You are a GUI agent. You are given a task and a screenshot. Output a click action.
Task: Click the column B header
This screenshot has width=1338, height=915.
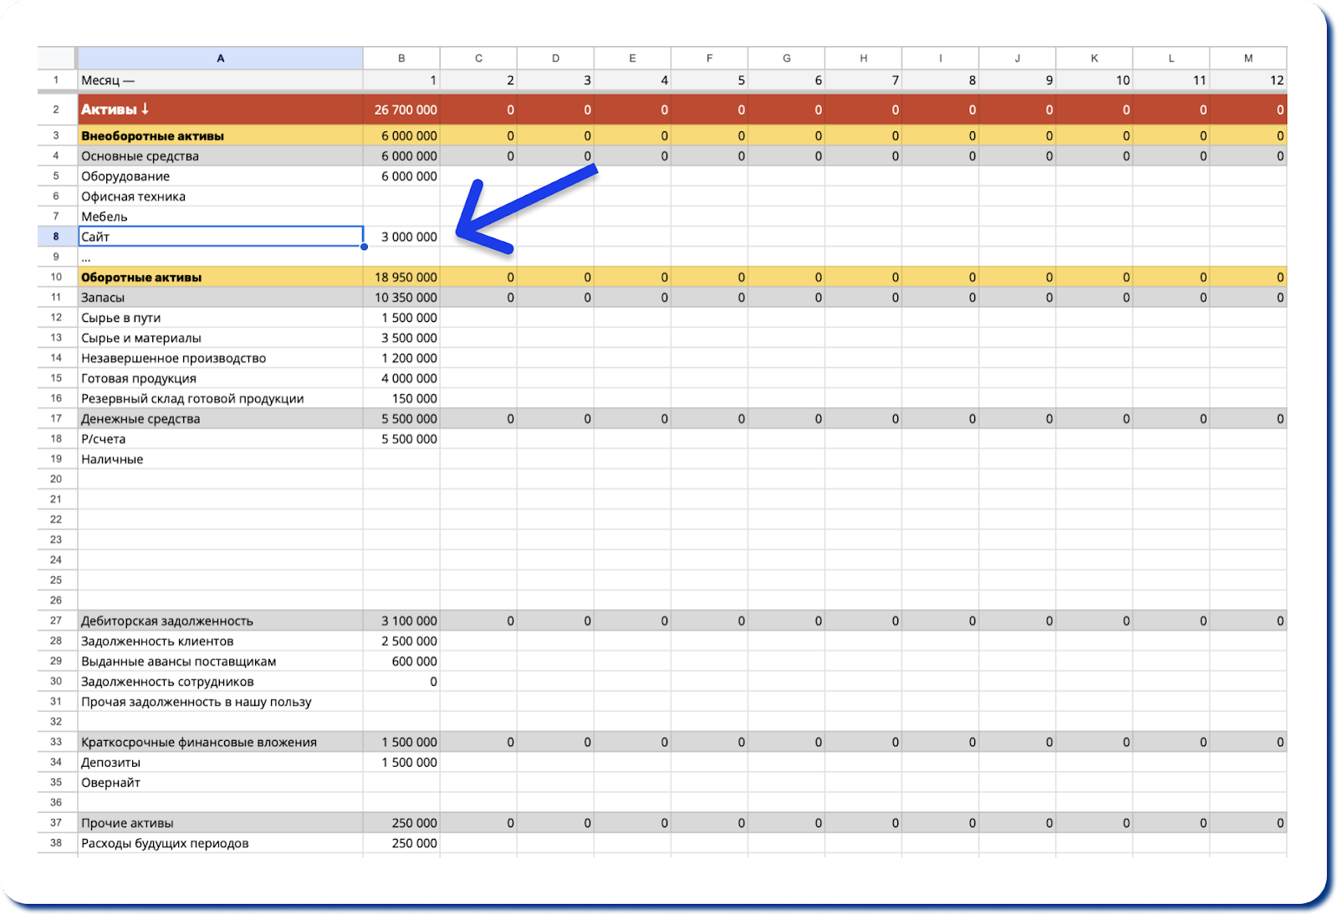pos(401,59)
